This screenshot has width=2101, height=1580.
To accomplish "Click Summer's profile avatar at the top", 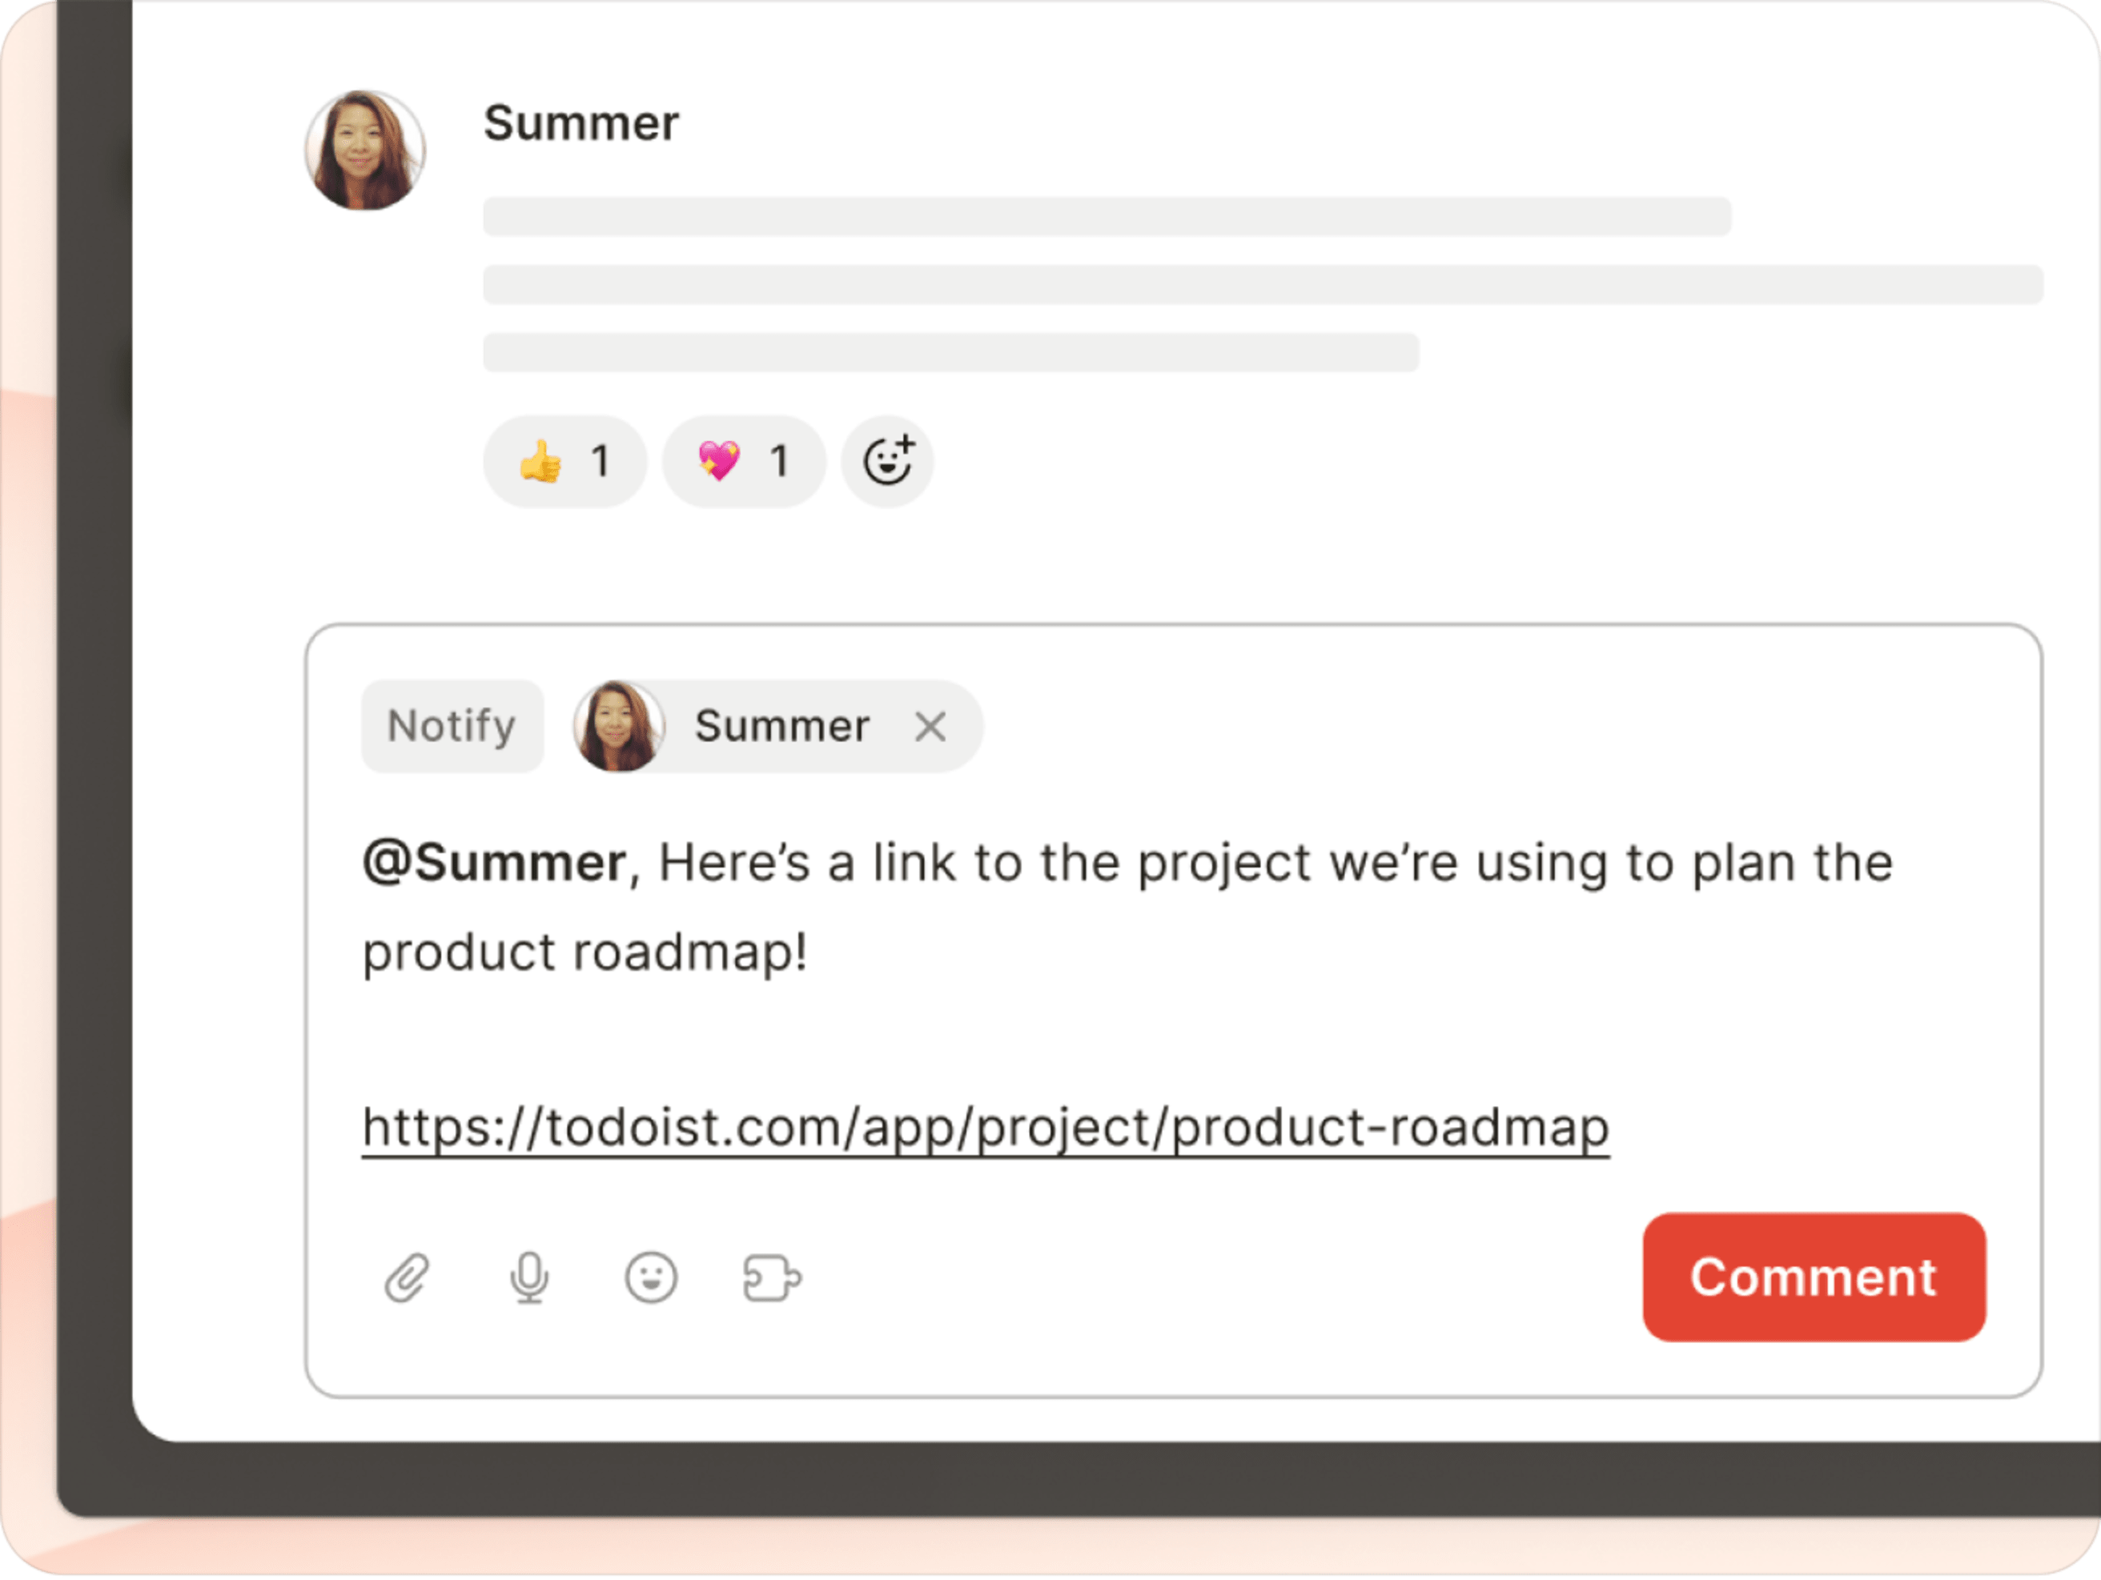I will pos(365,149).
